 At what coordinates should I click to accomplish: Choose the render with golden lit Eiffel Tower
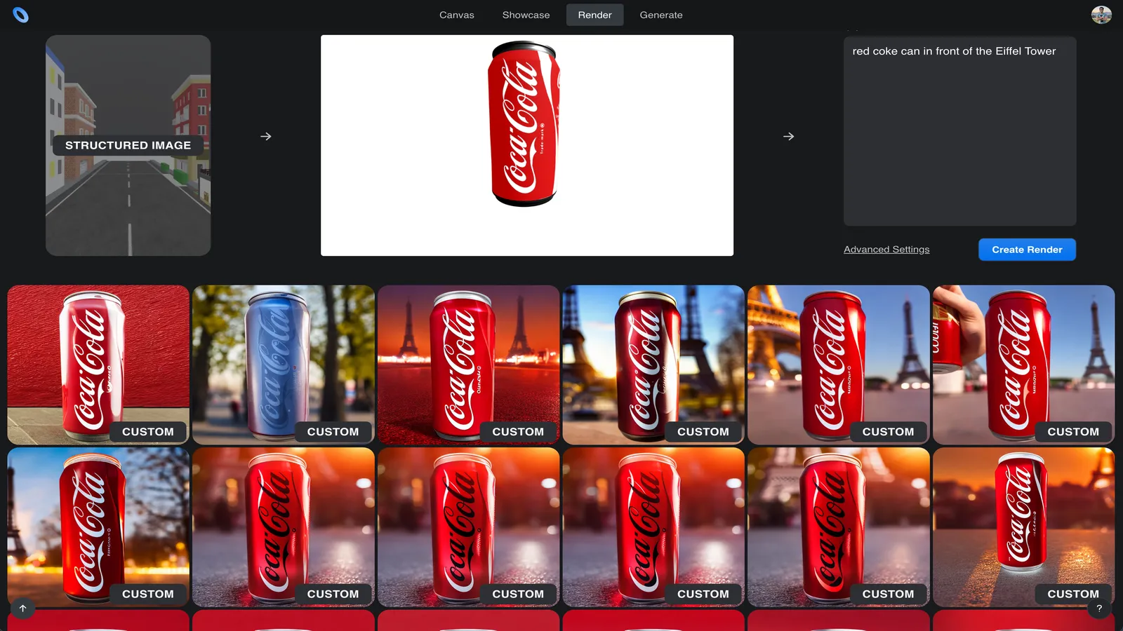point(839,365)
